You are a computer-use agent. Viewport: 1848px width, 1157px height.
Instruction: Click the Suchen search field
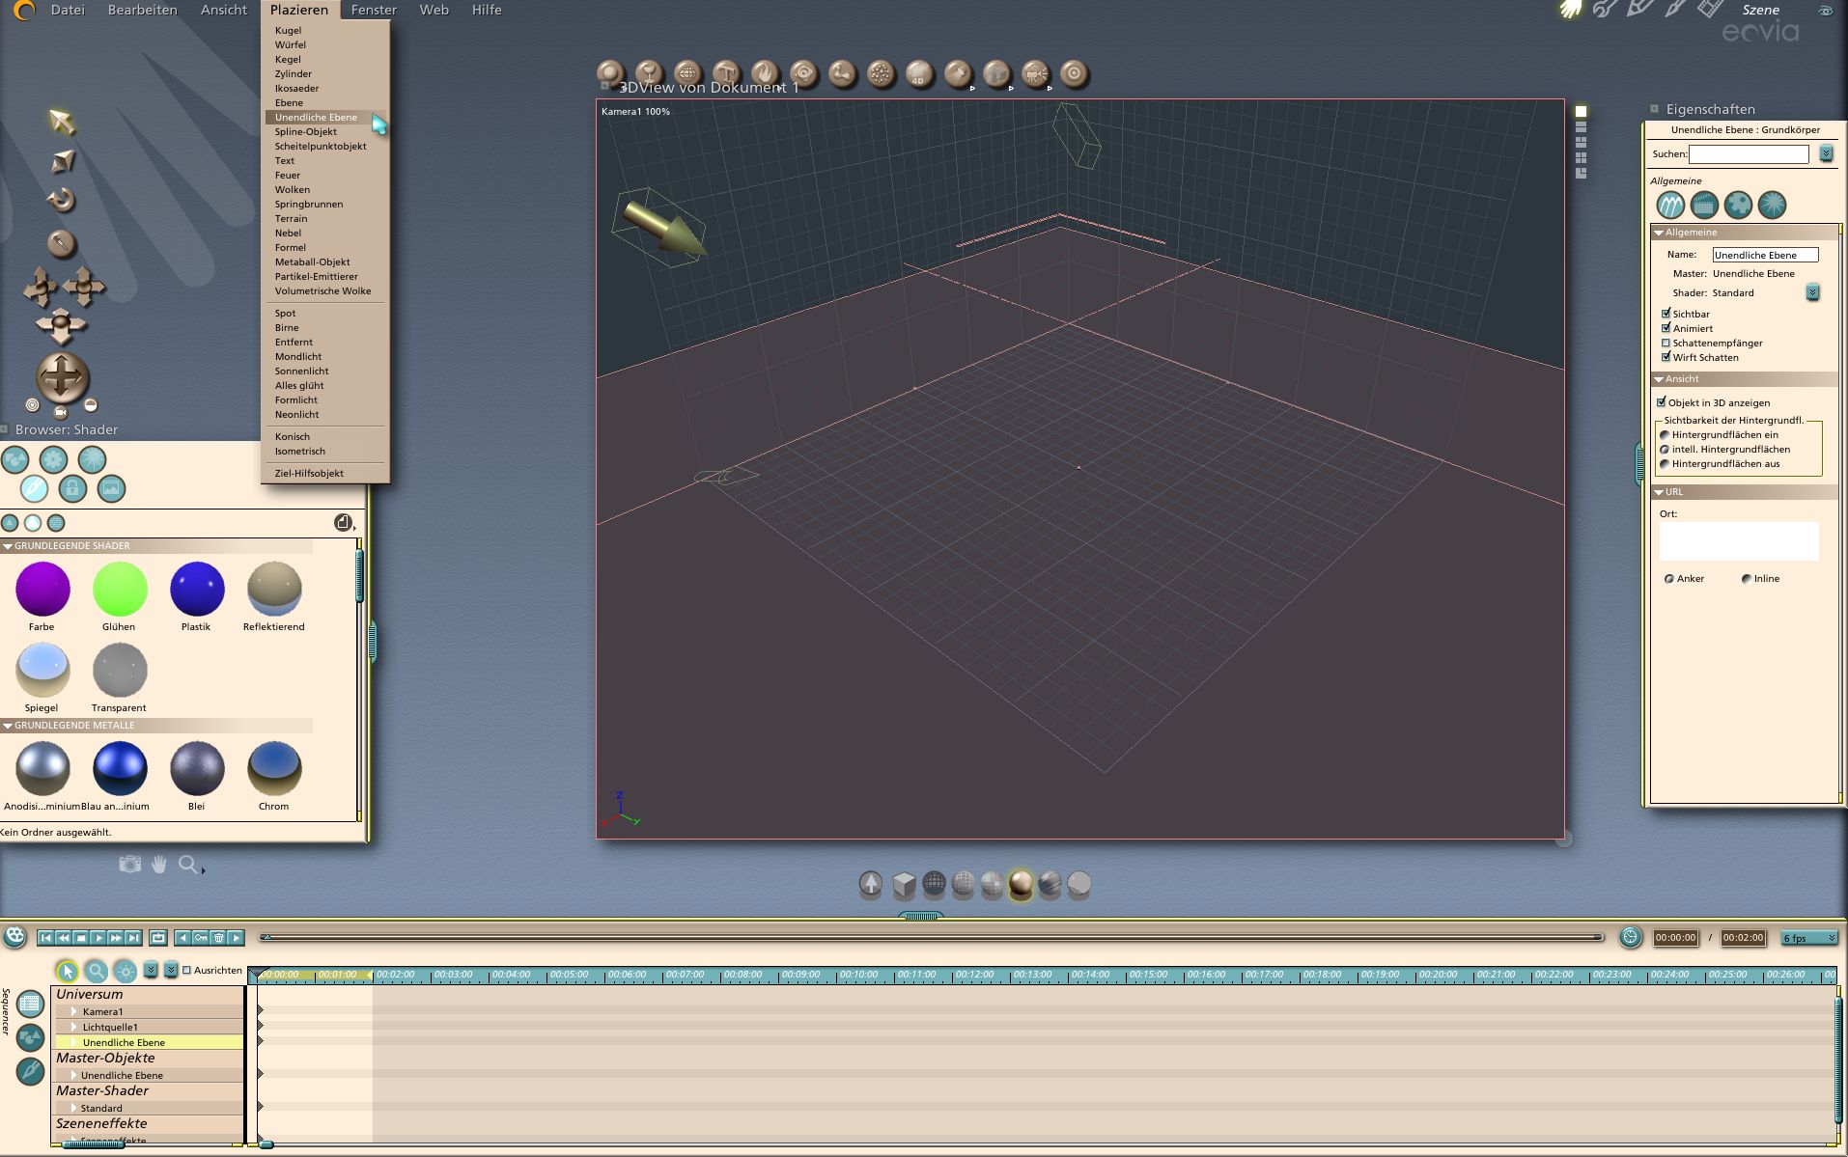tap(1749, 154)
